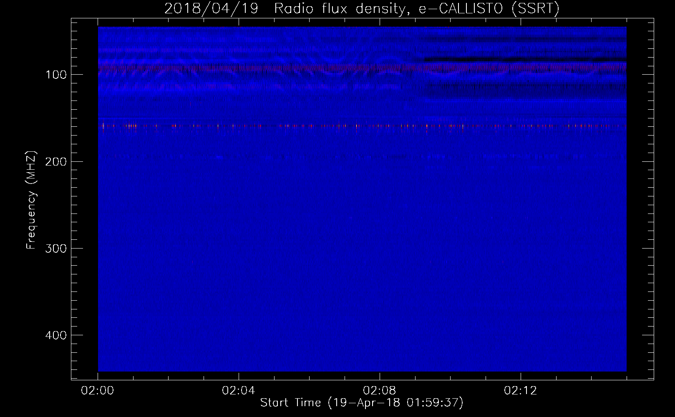Click the 02:12 time tick label
This screenshot has height=417, width=675.
pyautogui.click(x=521, y=391)
